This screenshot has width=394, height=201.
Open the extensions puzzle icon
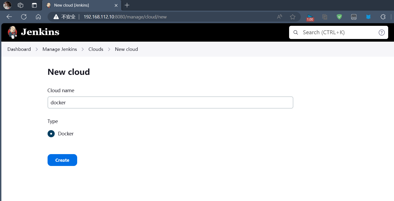click(383, 17)
